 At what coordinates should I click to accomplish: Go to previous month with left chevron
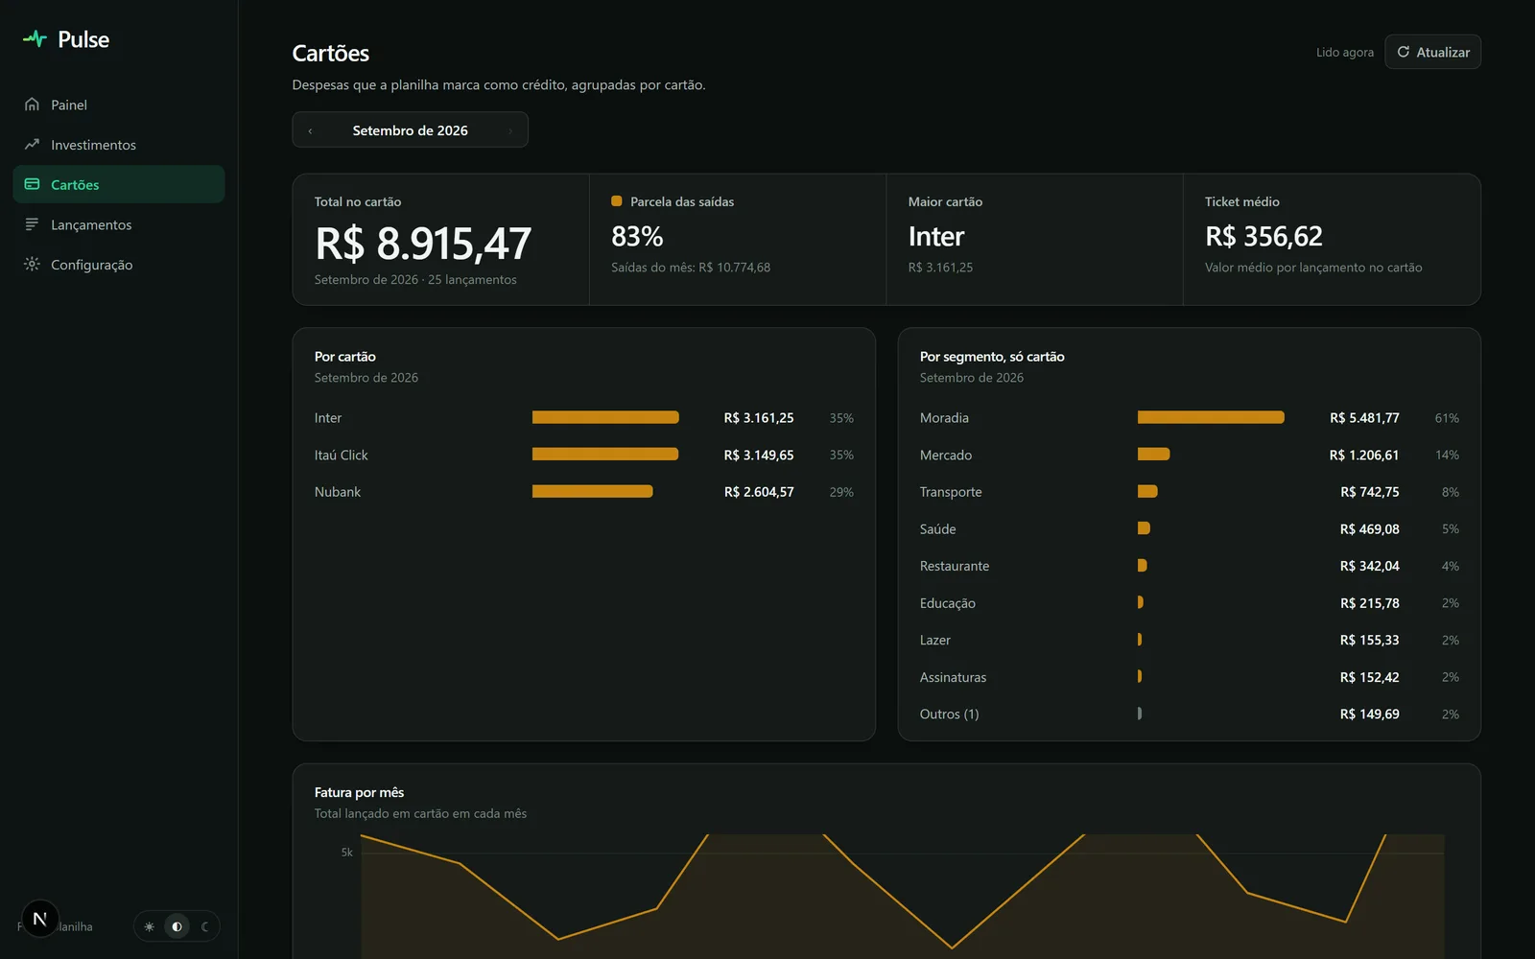310,130
